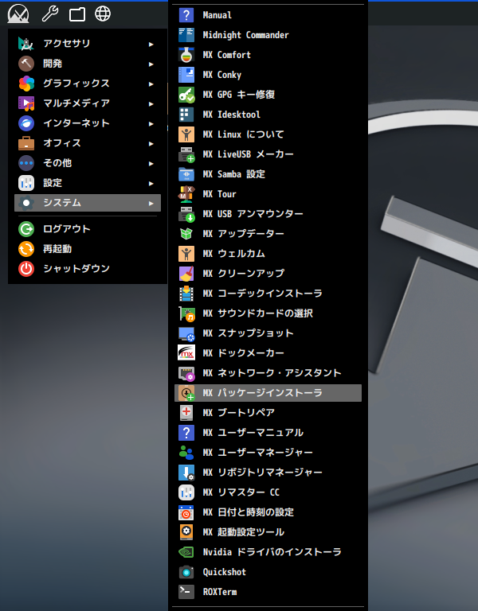Screen dimensions: 478x611
Task: Click the MX Comfort flask icon
Action: 186,55
